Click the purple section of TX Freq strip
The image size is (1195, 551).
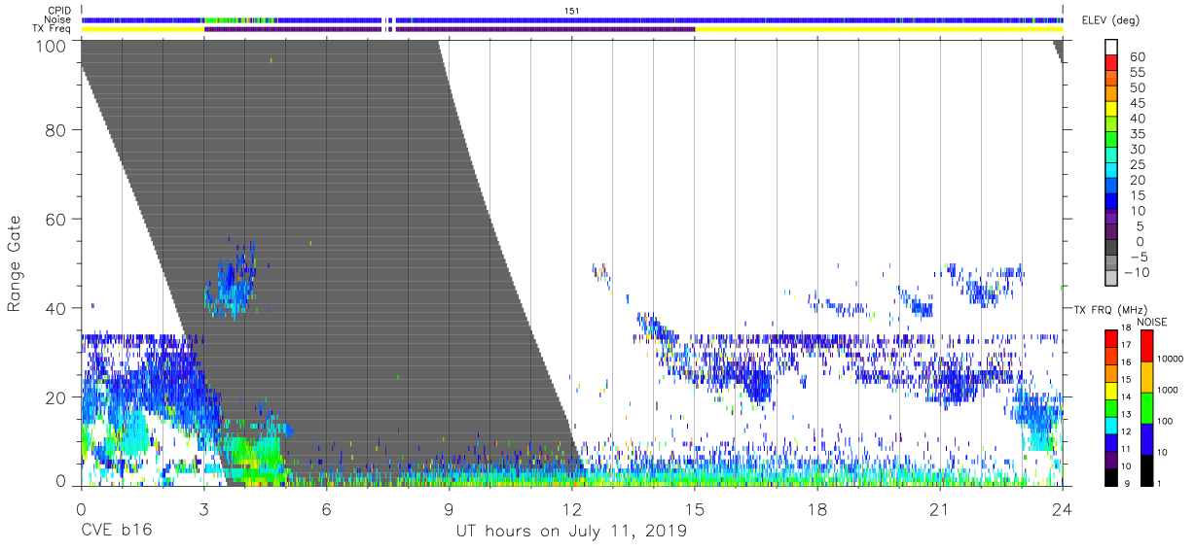[x=450, y=29]
